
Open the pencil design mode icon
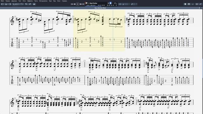pos(201,4)
